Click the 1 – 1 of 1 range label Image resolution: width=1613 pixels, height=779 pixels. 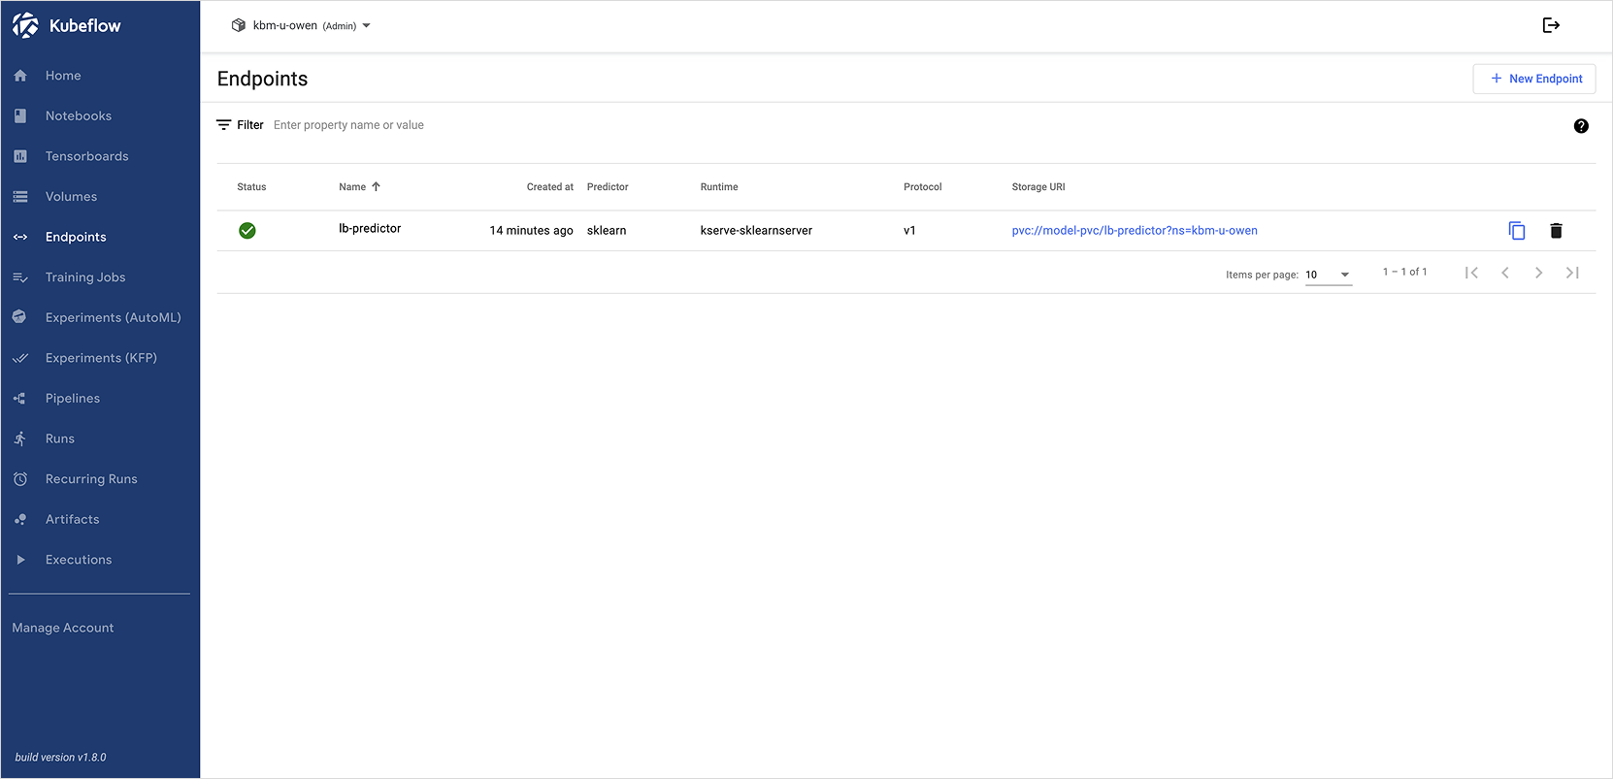coord(1404,272)
